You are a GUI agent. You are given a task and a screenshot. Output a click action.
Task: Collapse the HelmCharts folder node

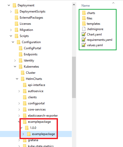tap(17, 79)
